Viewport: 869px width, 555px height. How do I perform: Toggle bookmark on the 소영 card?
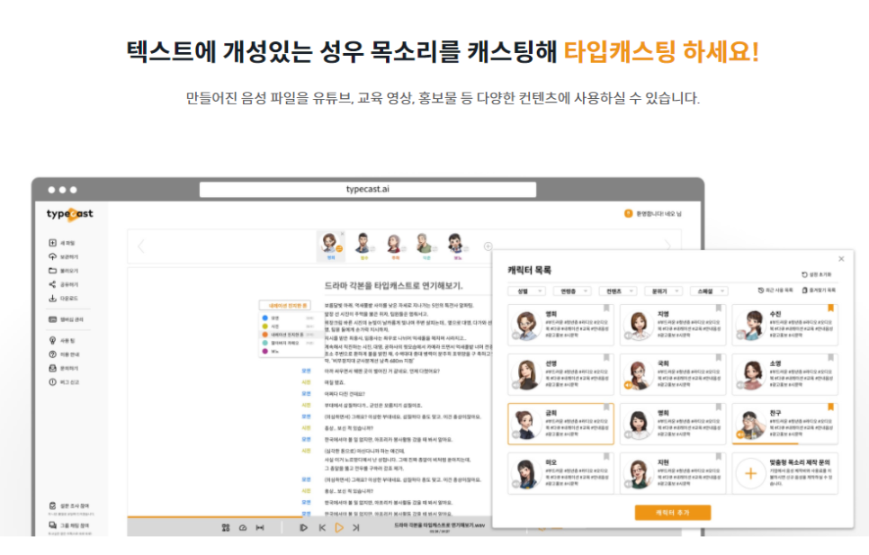click(830, 358)
